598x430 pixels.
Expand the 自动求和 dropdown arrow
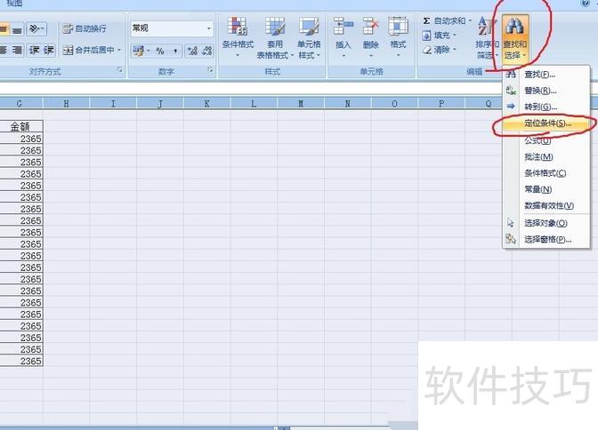click(x=470, y=21)
